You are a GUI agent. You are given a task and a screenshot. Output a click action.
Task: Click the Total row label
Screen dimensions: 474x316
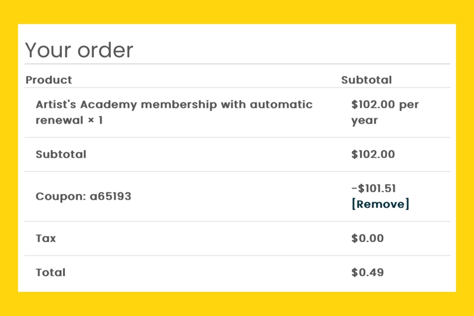[51, 272]
